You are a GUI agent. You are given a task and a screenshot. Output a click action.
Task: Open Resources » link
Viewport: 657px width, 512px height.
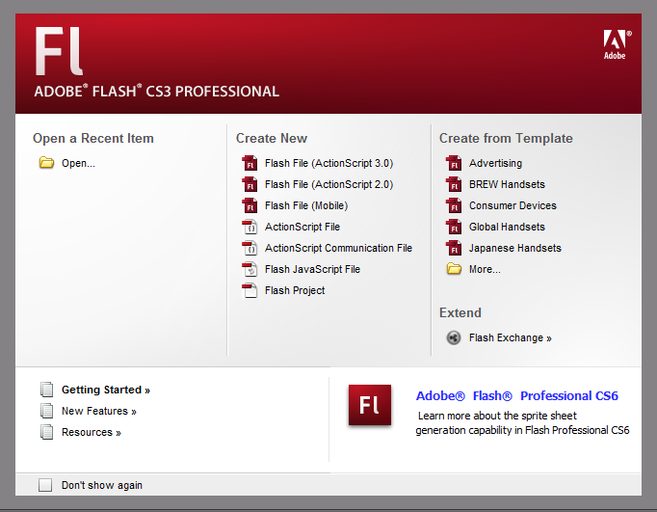click(92, 432)
